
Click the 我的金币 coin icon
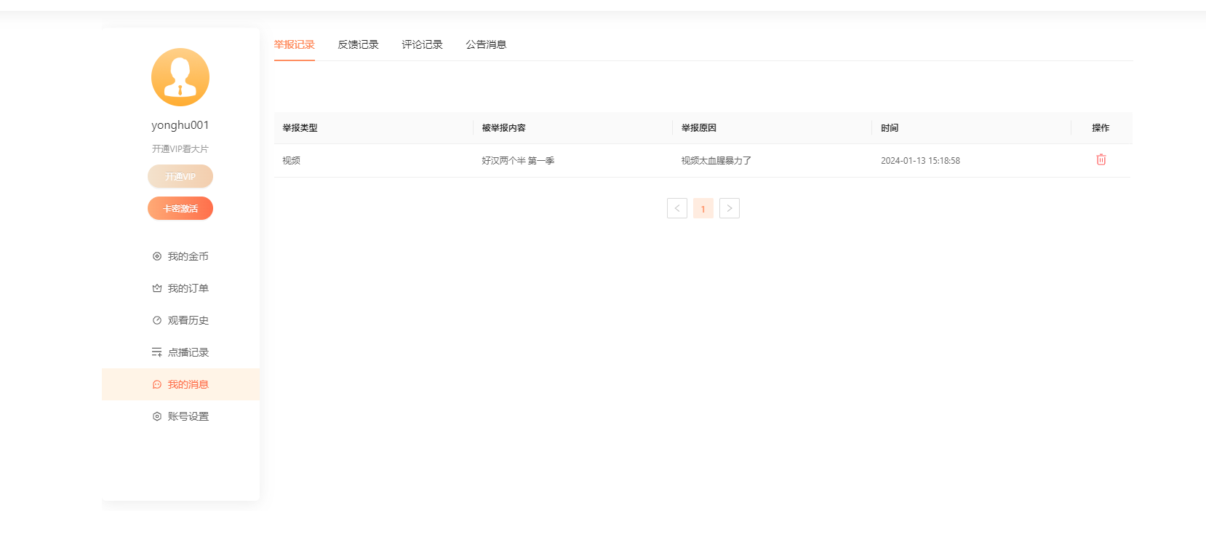click(157, 256)
